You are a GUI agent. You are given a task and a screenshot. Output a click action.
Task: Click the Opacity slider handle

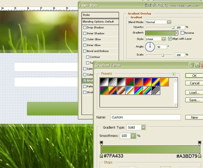173,27
